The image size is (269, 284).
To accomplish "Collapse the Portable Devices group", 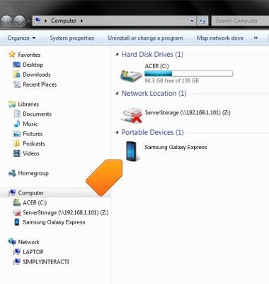I will tap(117, 132).
